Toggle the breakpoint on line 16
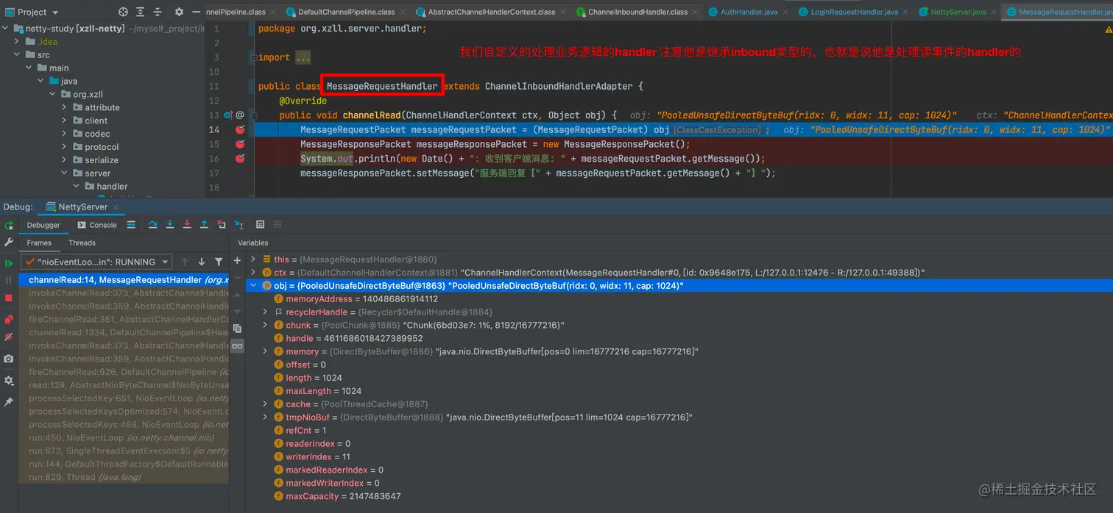Screen dimensions: 1113x513 [x=240, y=158]
